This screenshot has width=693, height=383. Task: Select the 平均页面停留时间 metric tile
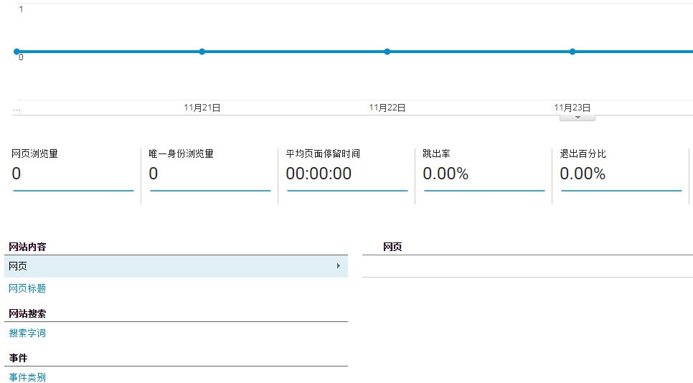click(347, 171)
